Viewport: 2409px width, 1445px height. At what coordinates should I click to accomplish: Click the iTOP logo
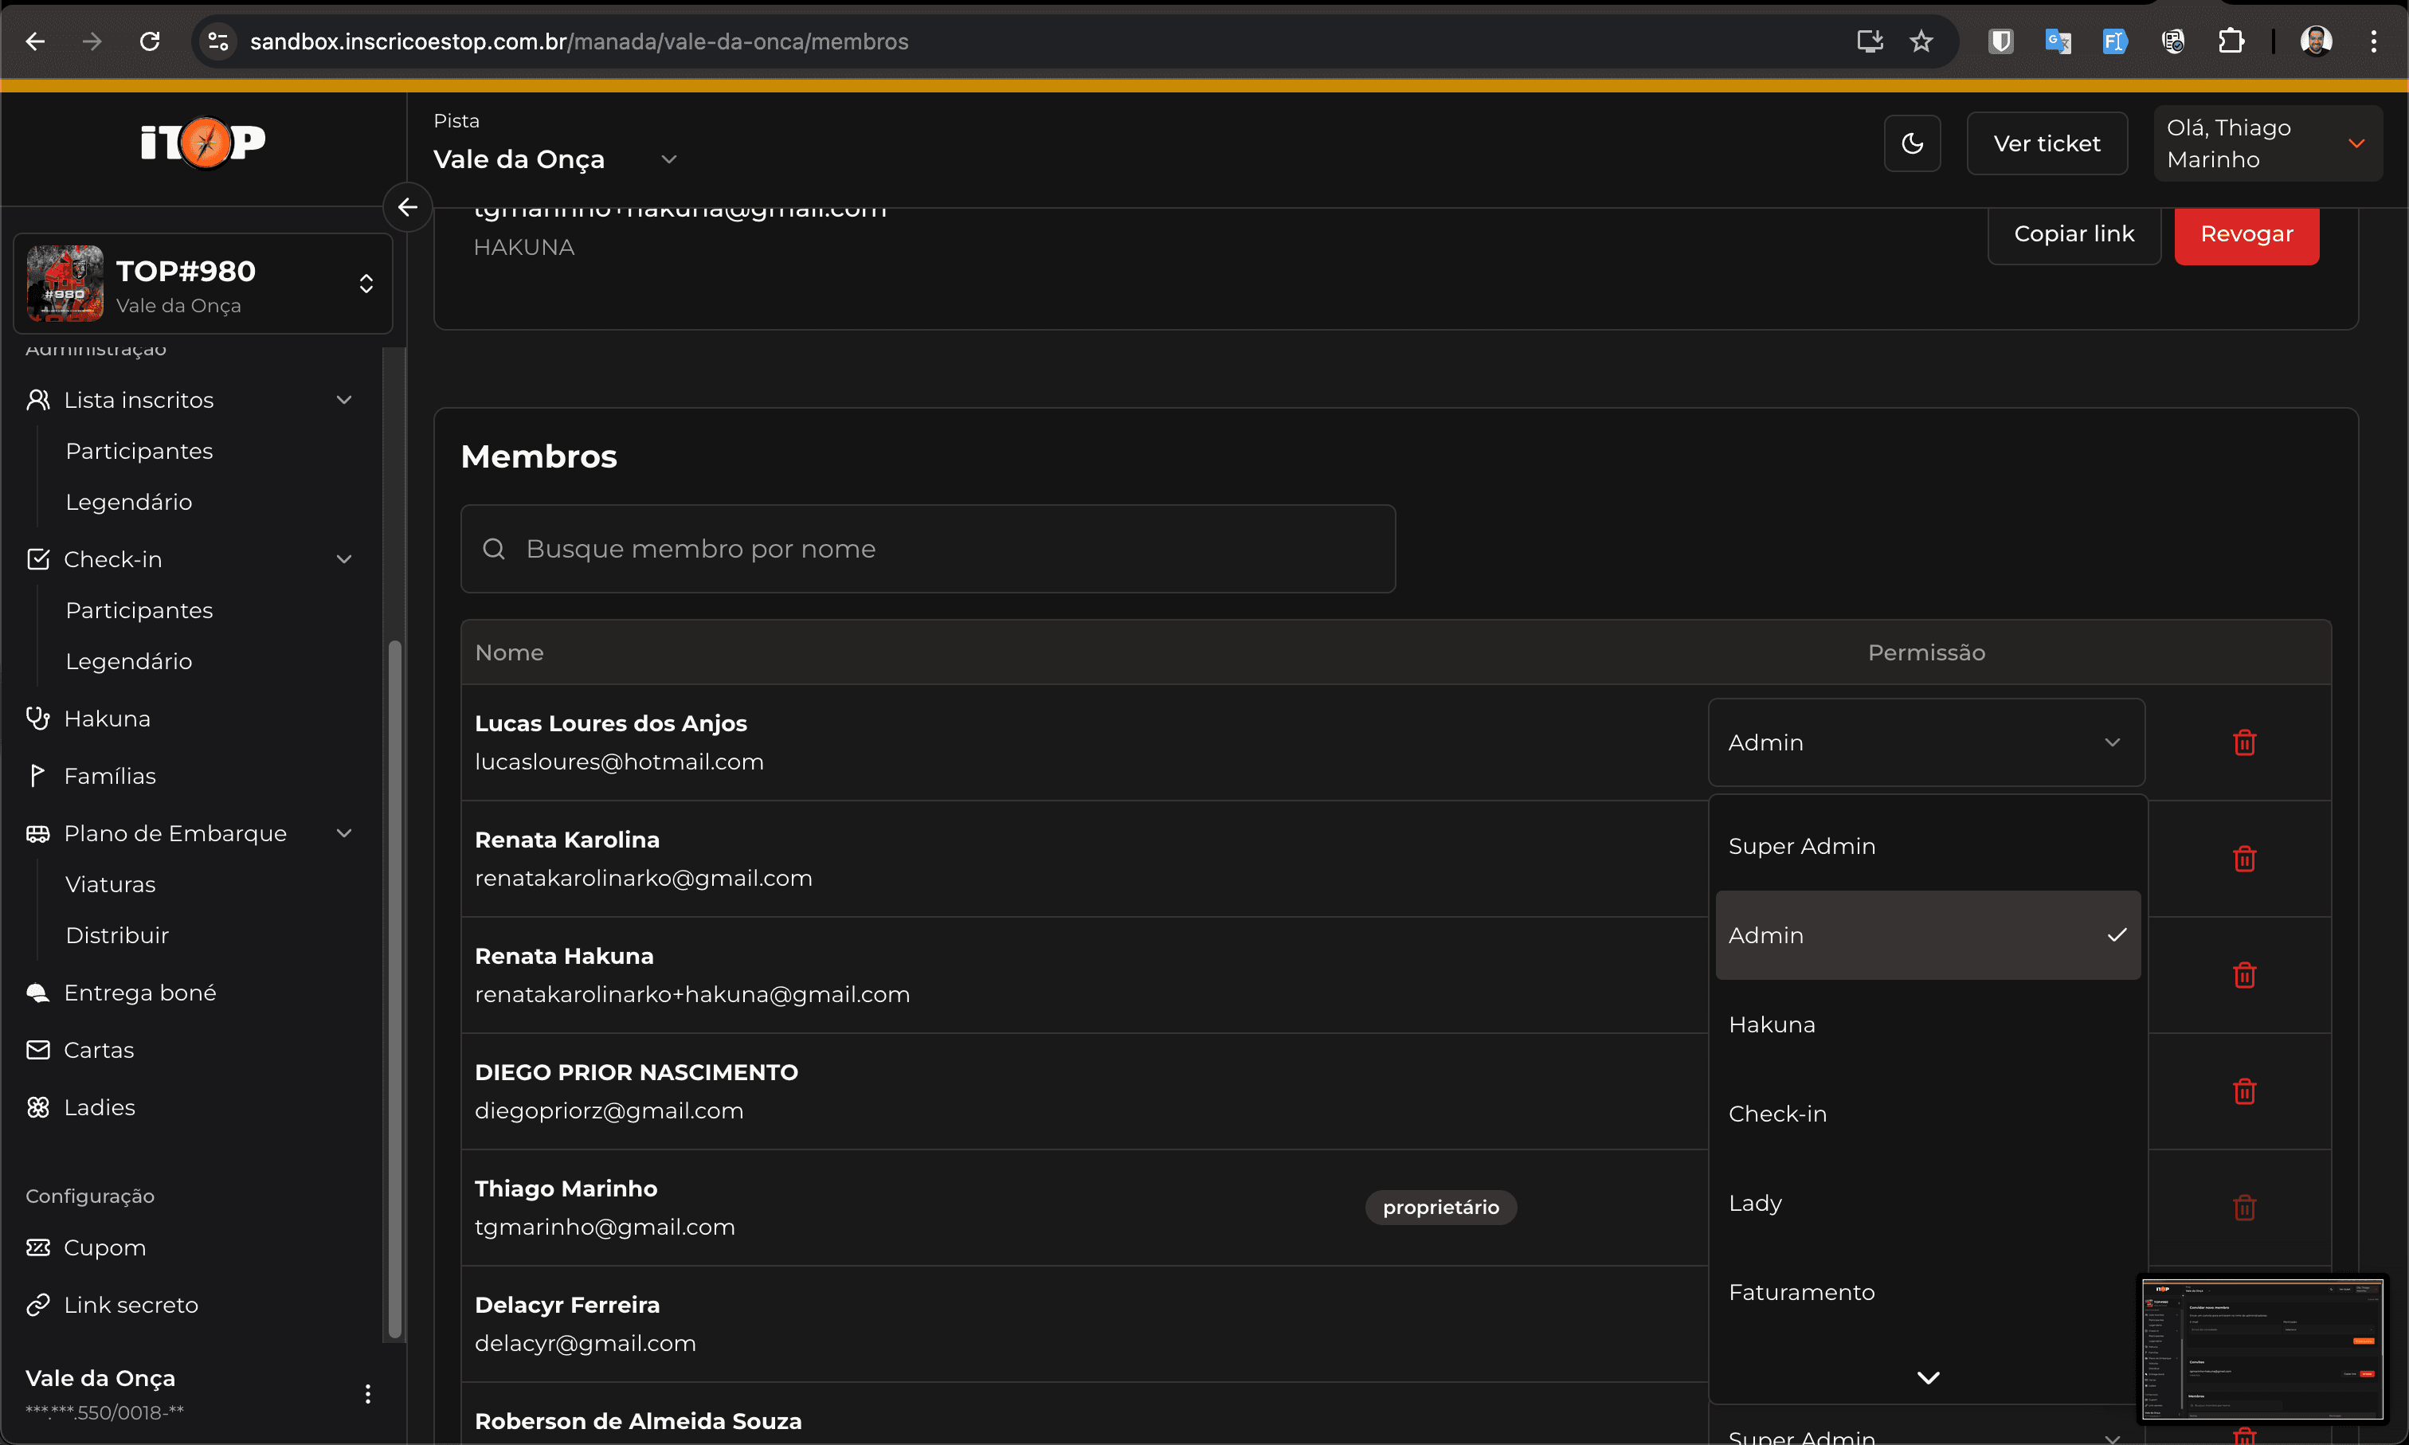click(x=202, y=142)
